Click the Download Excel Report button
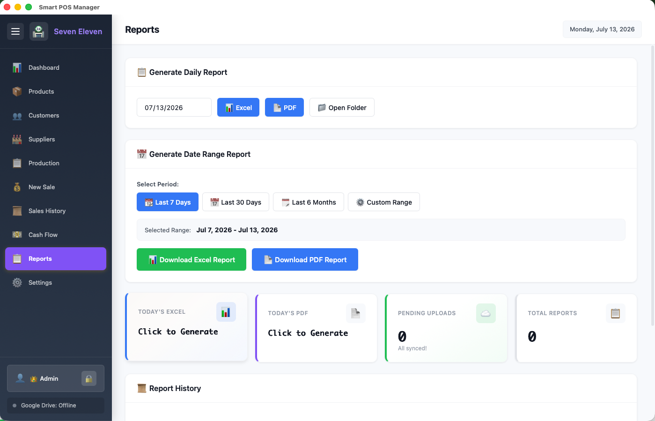Screen dimensions: 655x421 point(191,259)
